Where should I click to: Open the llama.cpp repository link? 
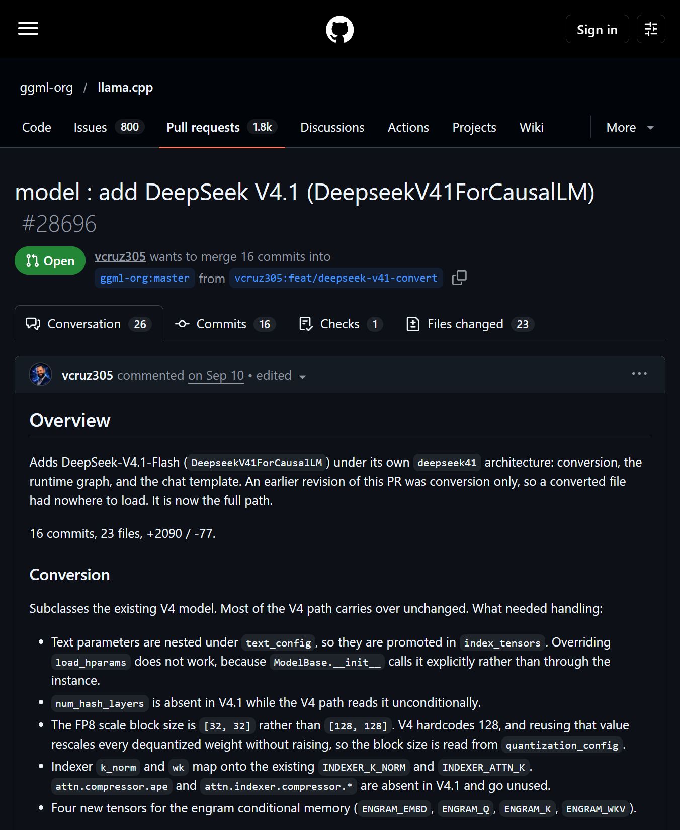click(125, 88)
